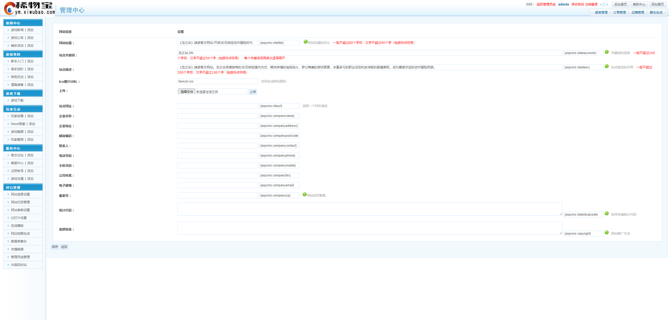Click the help icon beside 网站标题的优化
The width and height of the screenshot is (669, 320).
pyautogui.click(x=305, y=42)
